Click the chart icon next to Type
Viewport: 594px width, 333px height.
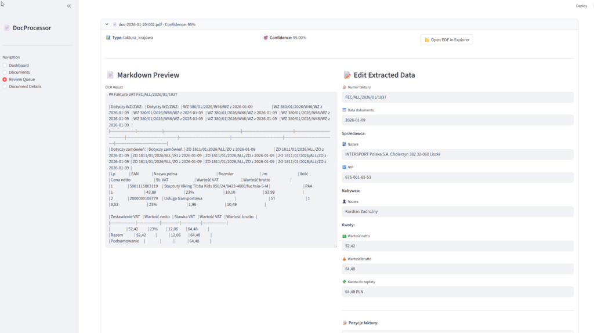[108, 38]
